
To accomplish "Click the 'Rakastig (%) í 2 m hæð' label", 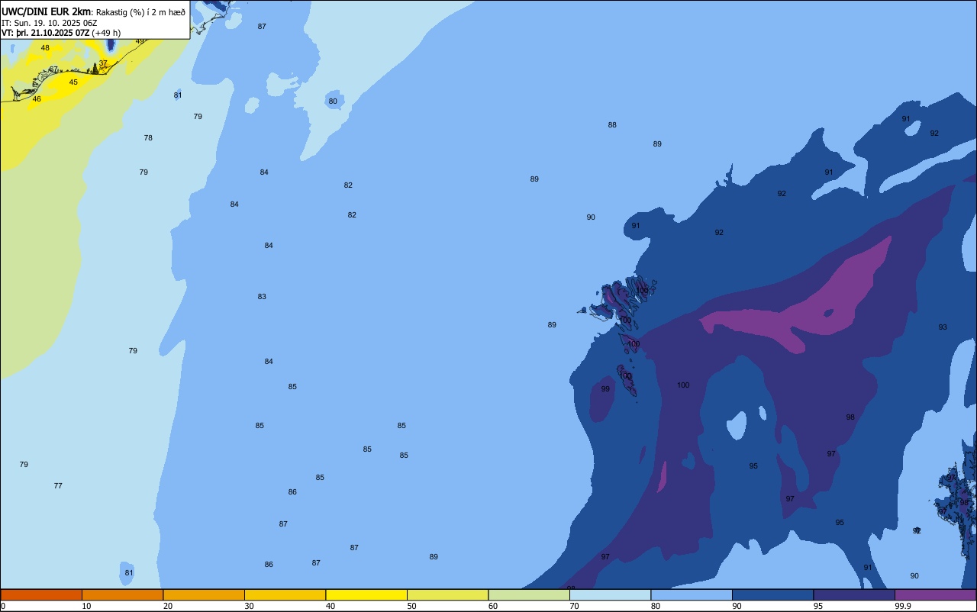I will pos(140,12).
